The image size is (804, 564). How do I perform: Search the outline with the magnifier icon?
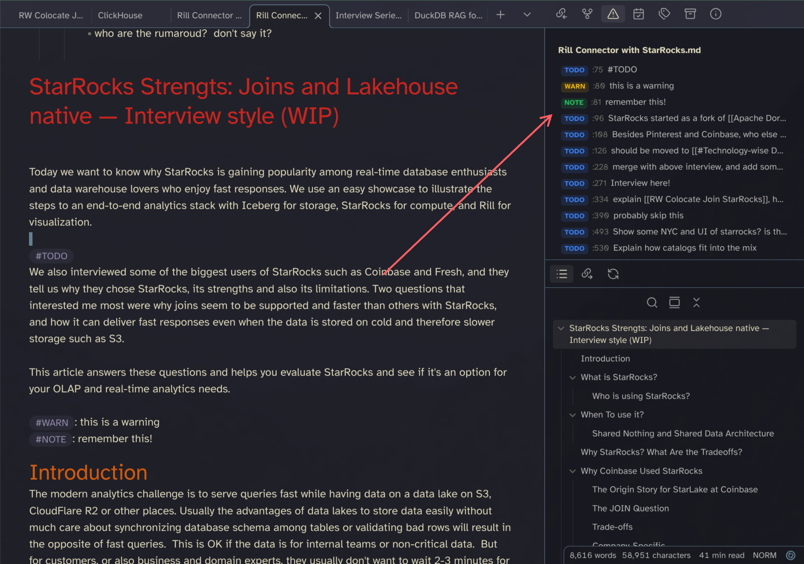[652, 303]
